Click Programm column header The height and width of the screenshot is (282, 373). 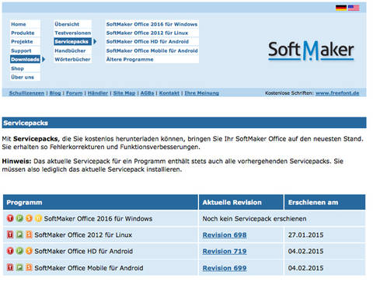tap(100, 202)
